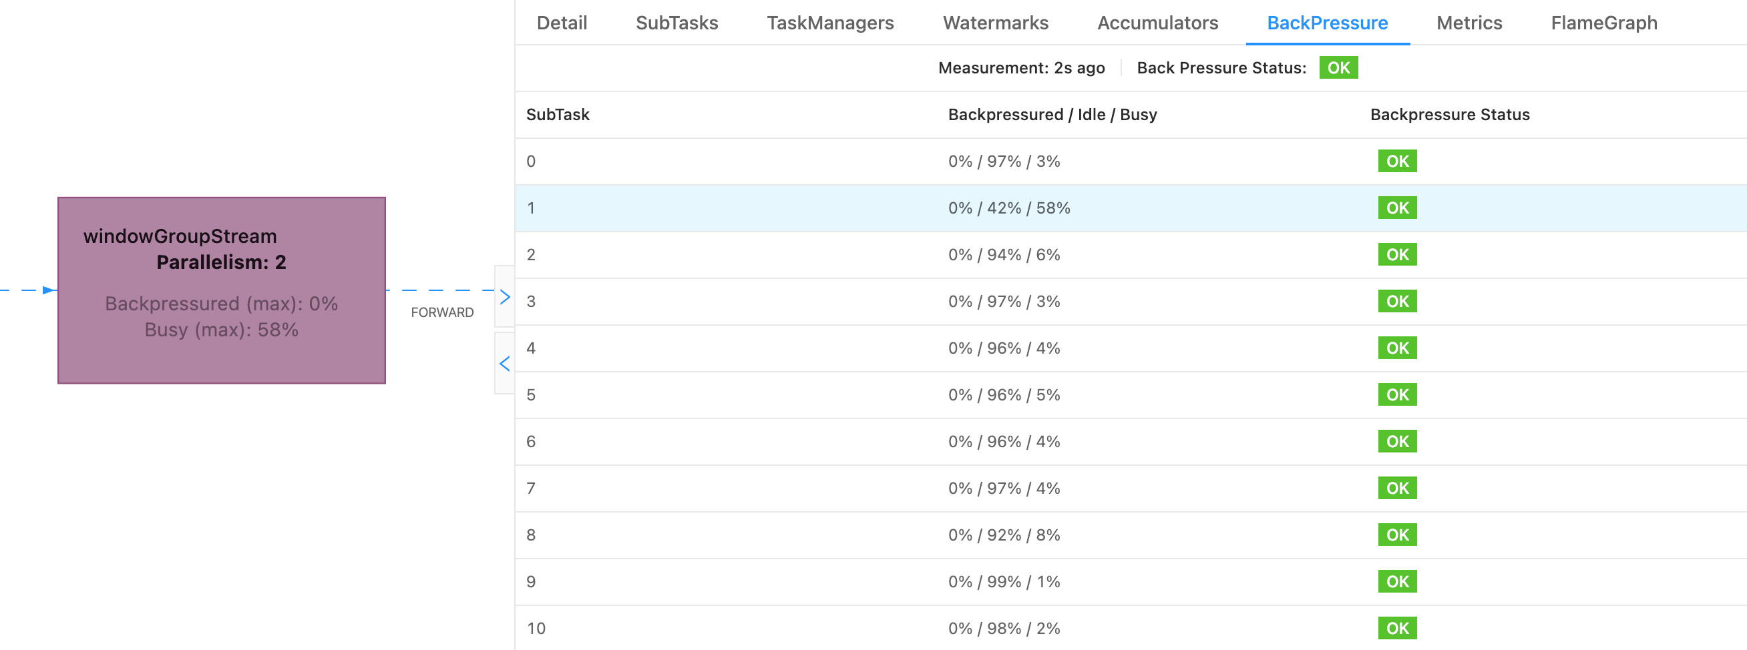The height and width of the screenshot is (650, 1747).
Task: Click the FORWARD edge label
Action: [441, 312]
